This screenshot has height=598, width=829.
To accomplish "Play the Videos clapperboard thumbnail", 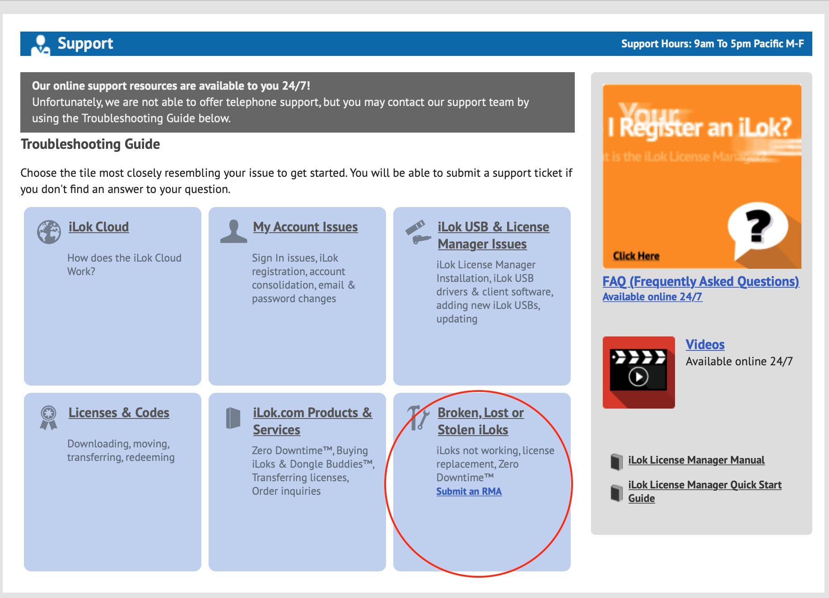I will pyautogui.click(x=638, y=373).
